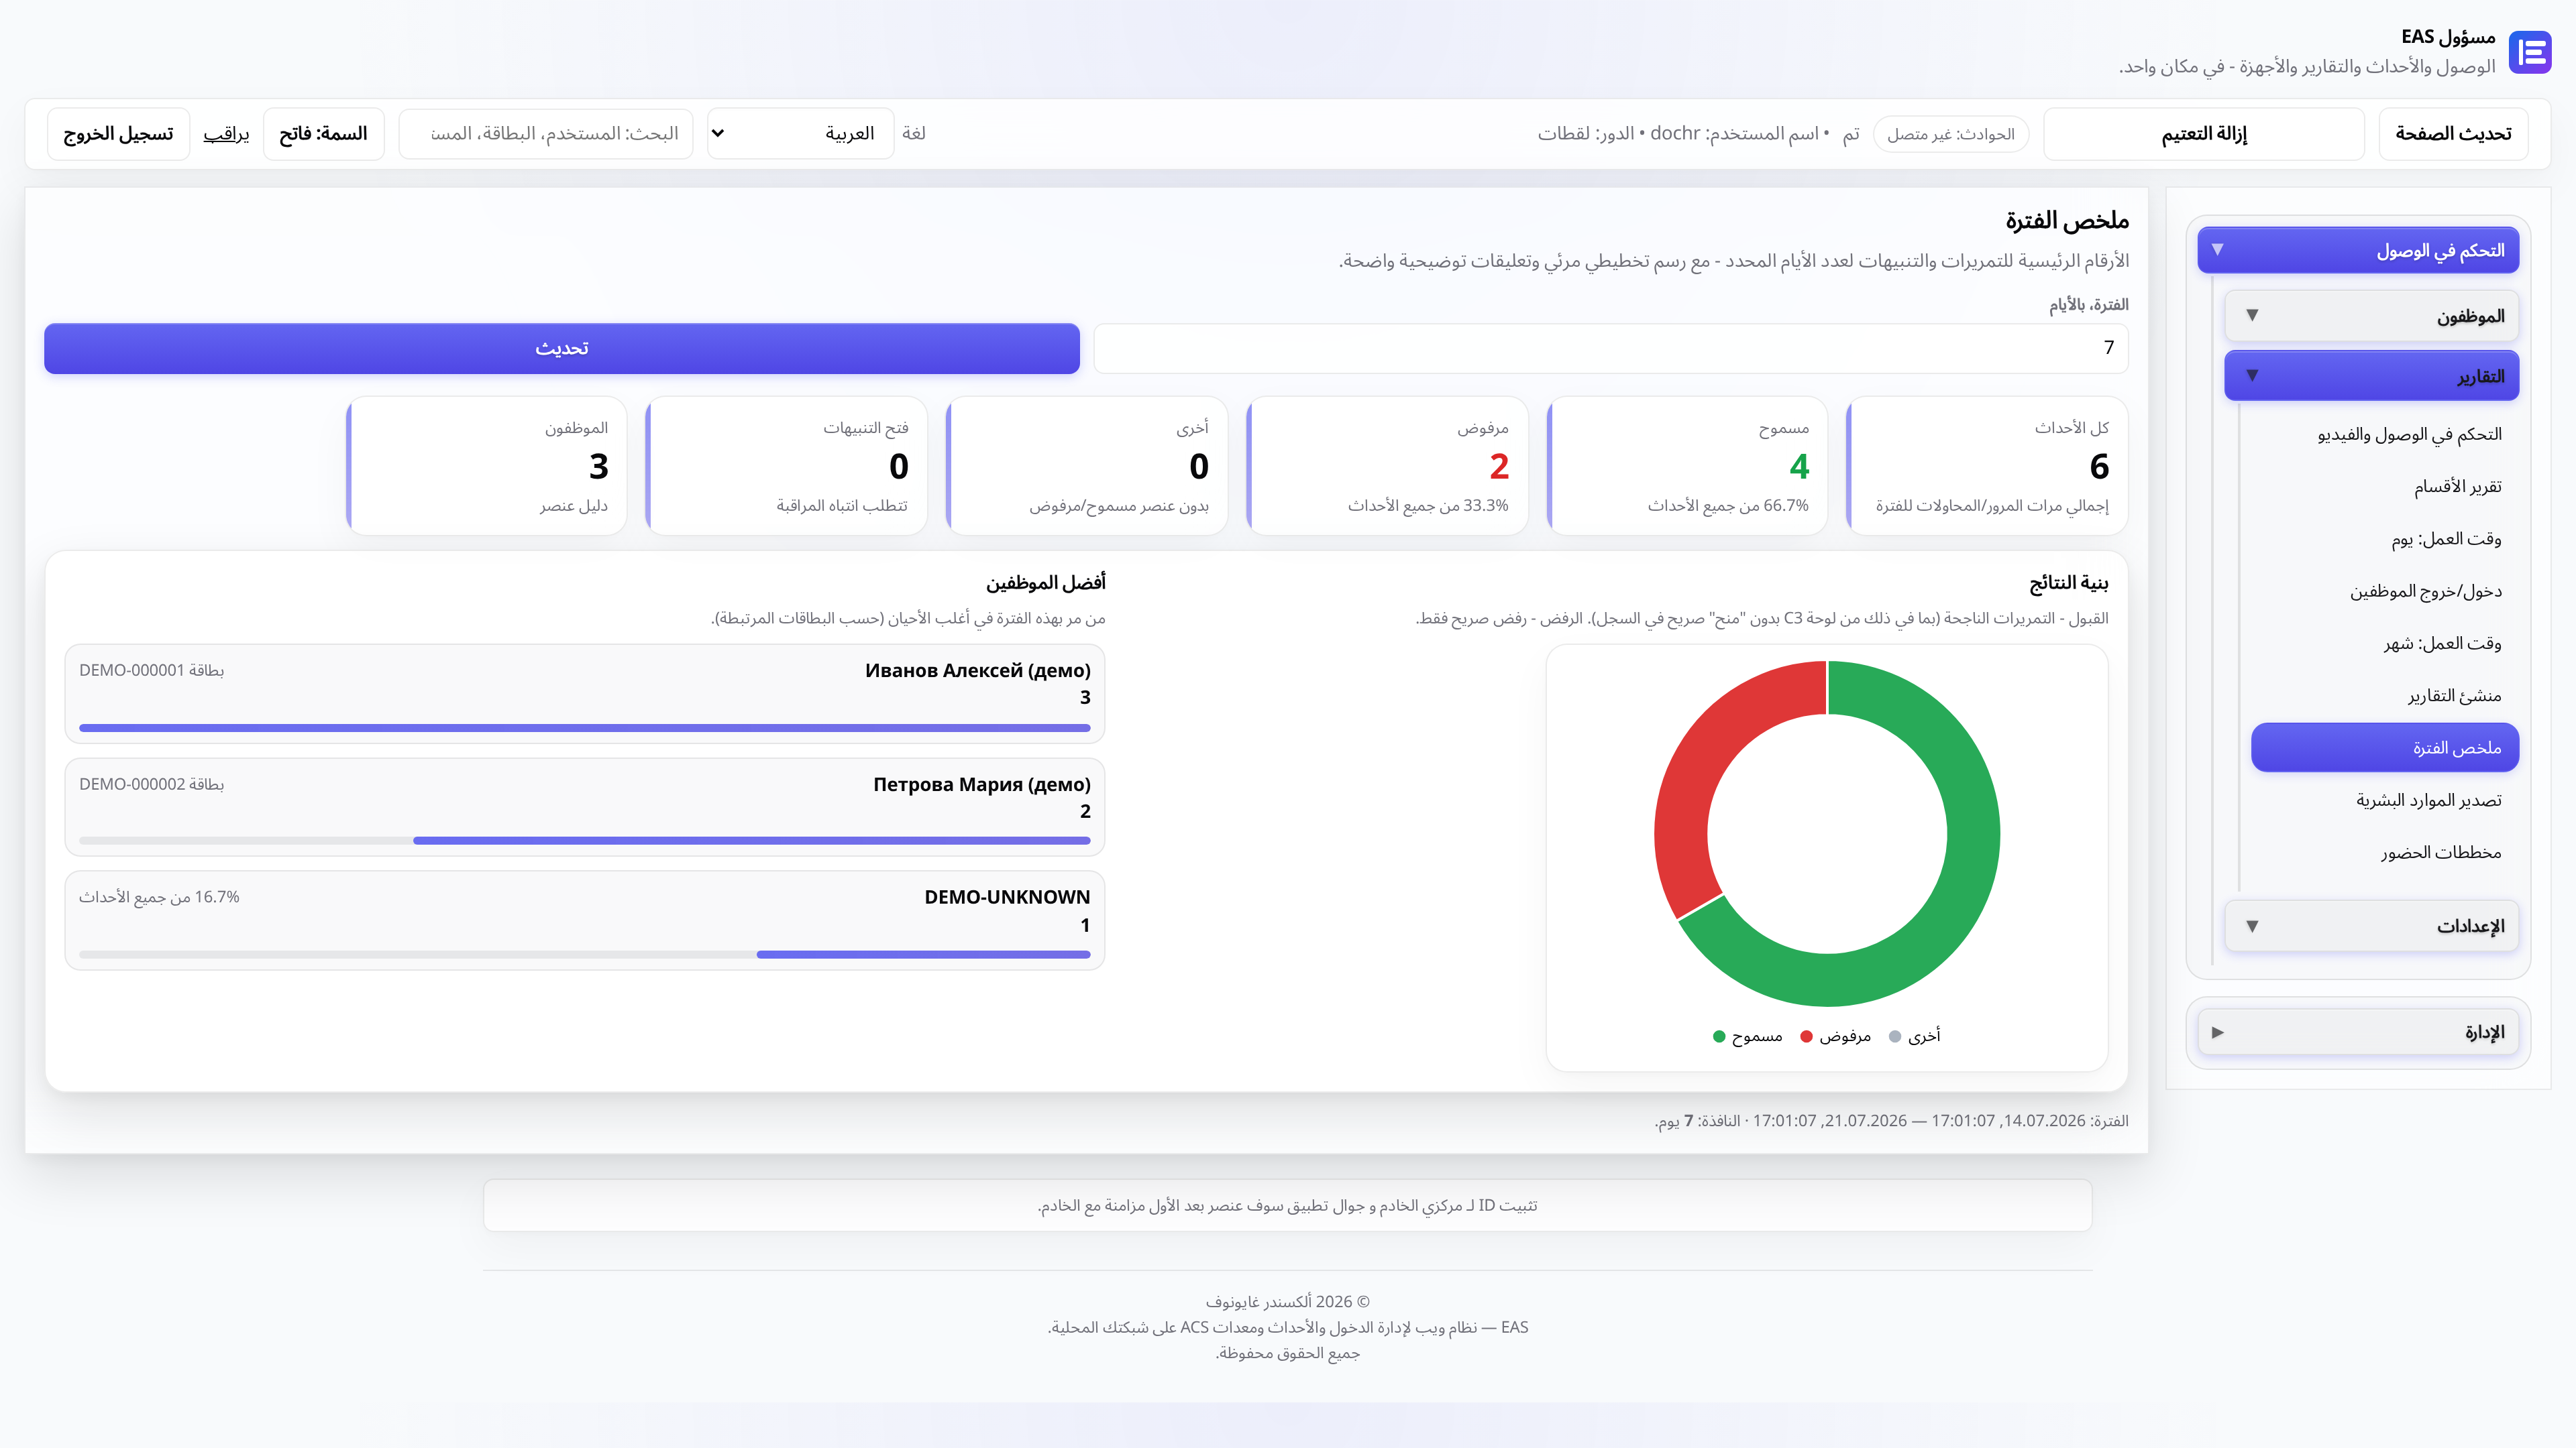The height and width of the screenshot is (1448, 2576).
Task: Toggle the أخرى legend entry
Action: (1914, 1036)
